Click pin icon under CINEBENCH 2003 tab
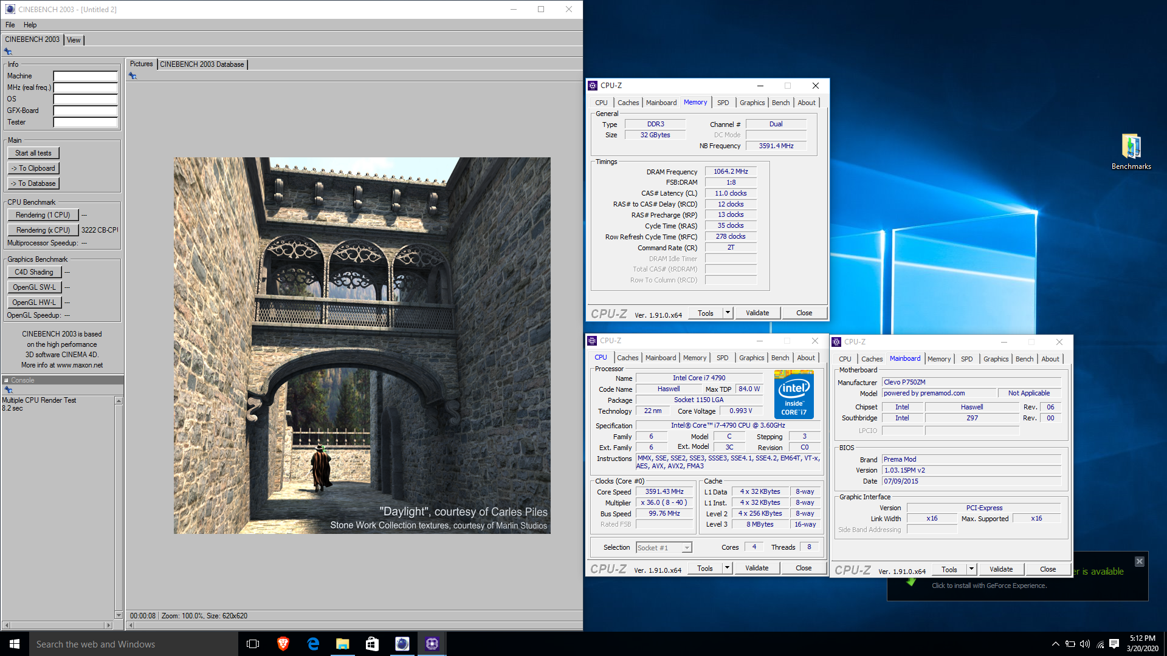1167x656 pixels. point(8,52)
